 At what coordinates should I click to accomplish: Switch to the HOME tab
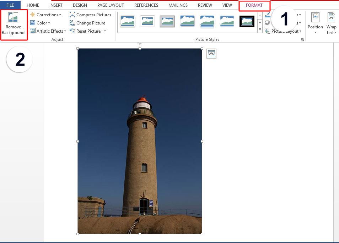pos(33,5)
